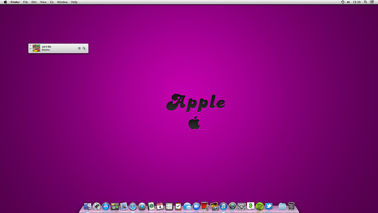This screenshot has width=378, height=213.
Task: Open the Edit menu
Action: [34, 2]
